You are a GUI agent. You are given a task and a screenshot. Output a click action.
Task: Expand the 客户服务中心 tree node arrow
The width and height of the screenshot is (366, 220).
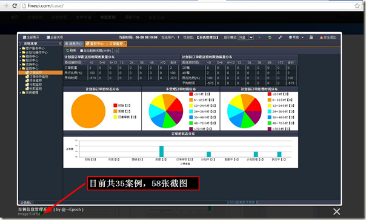click(x=21, y=49)
